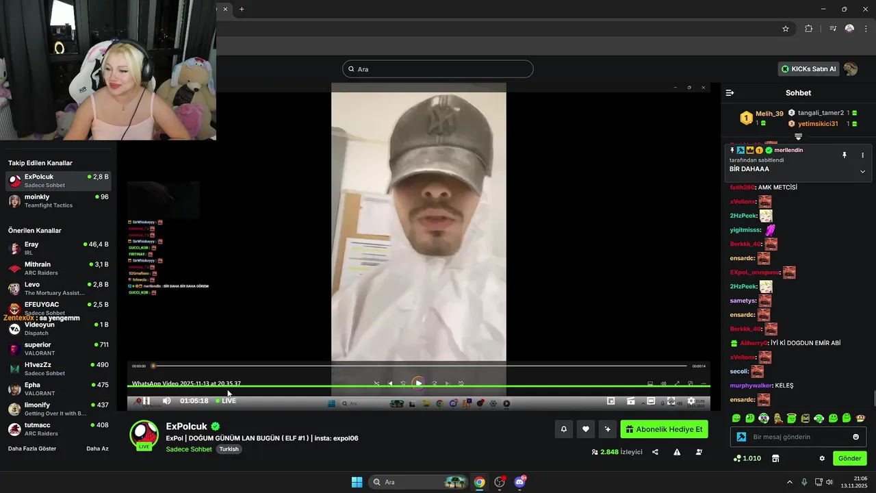Report stream with warning icon
This screenshot has width=876, height=493.
677,452
